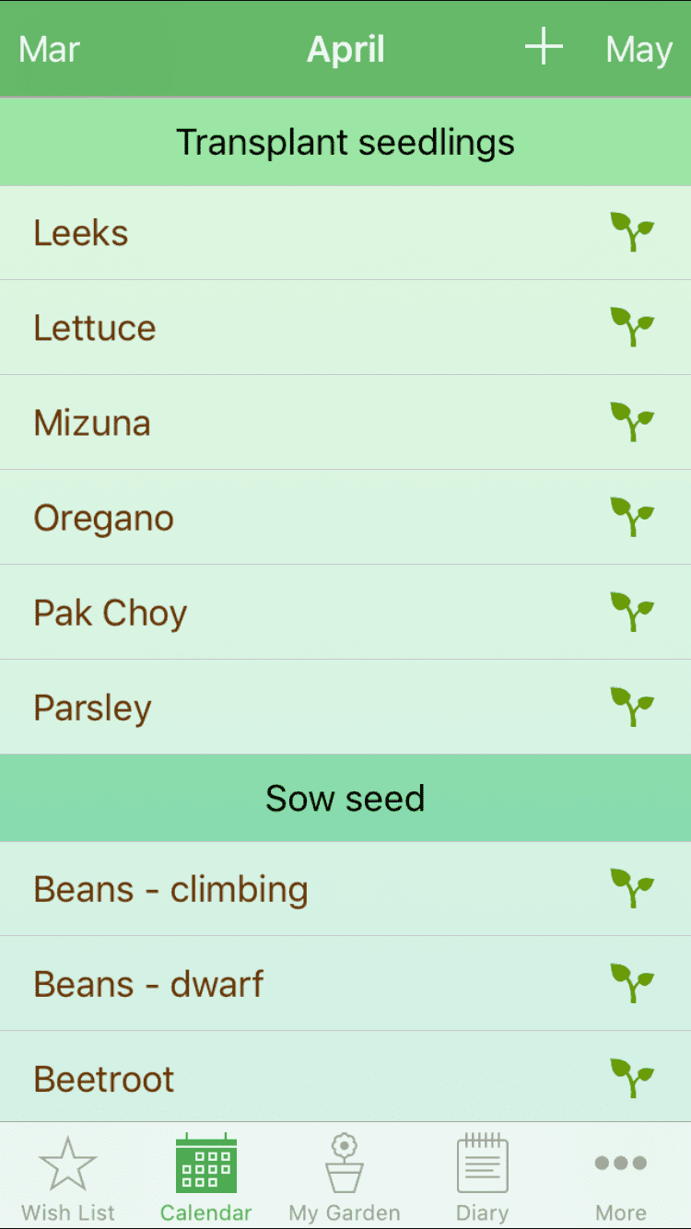Go to previous month Mar
Viewport: 691px width, 1229px height.
(x=49, y=50)
